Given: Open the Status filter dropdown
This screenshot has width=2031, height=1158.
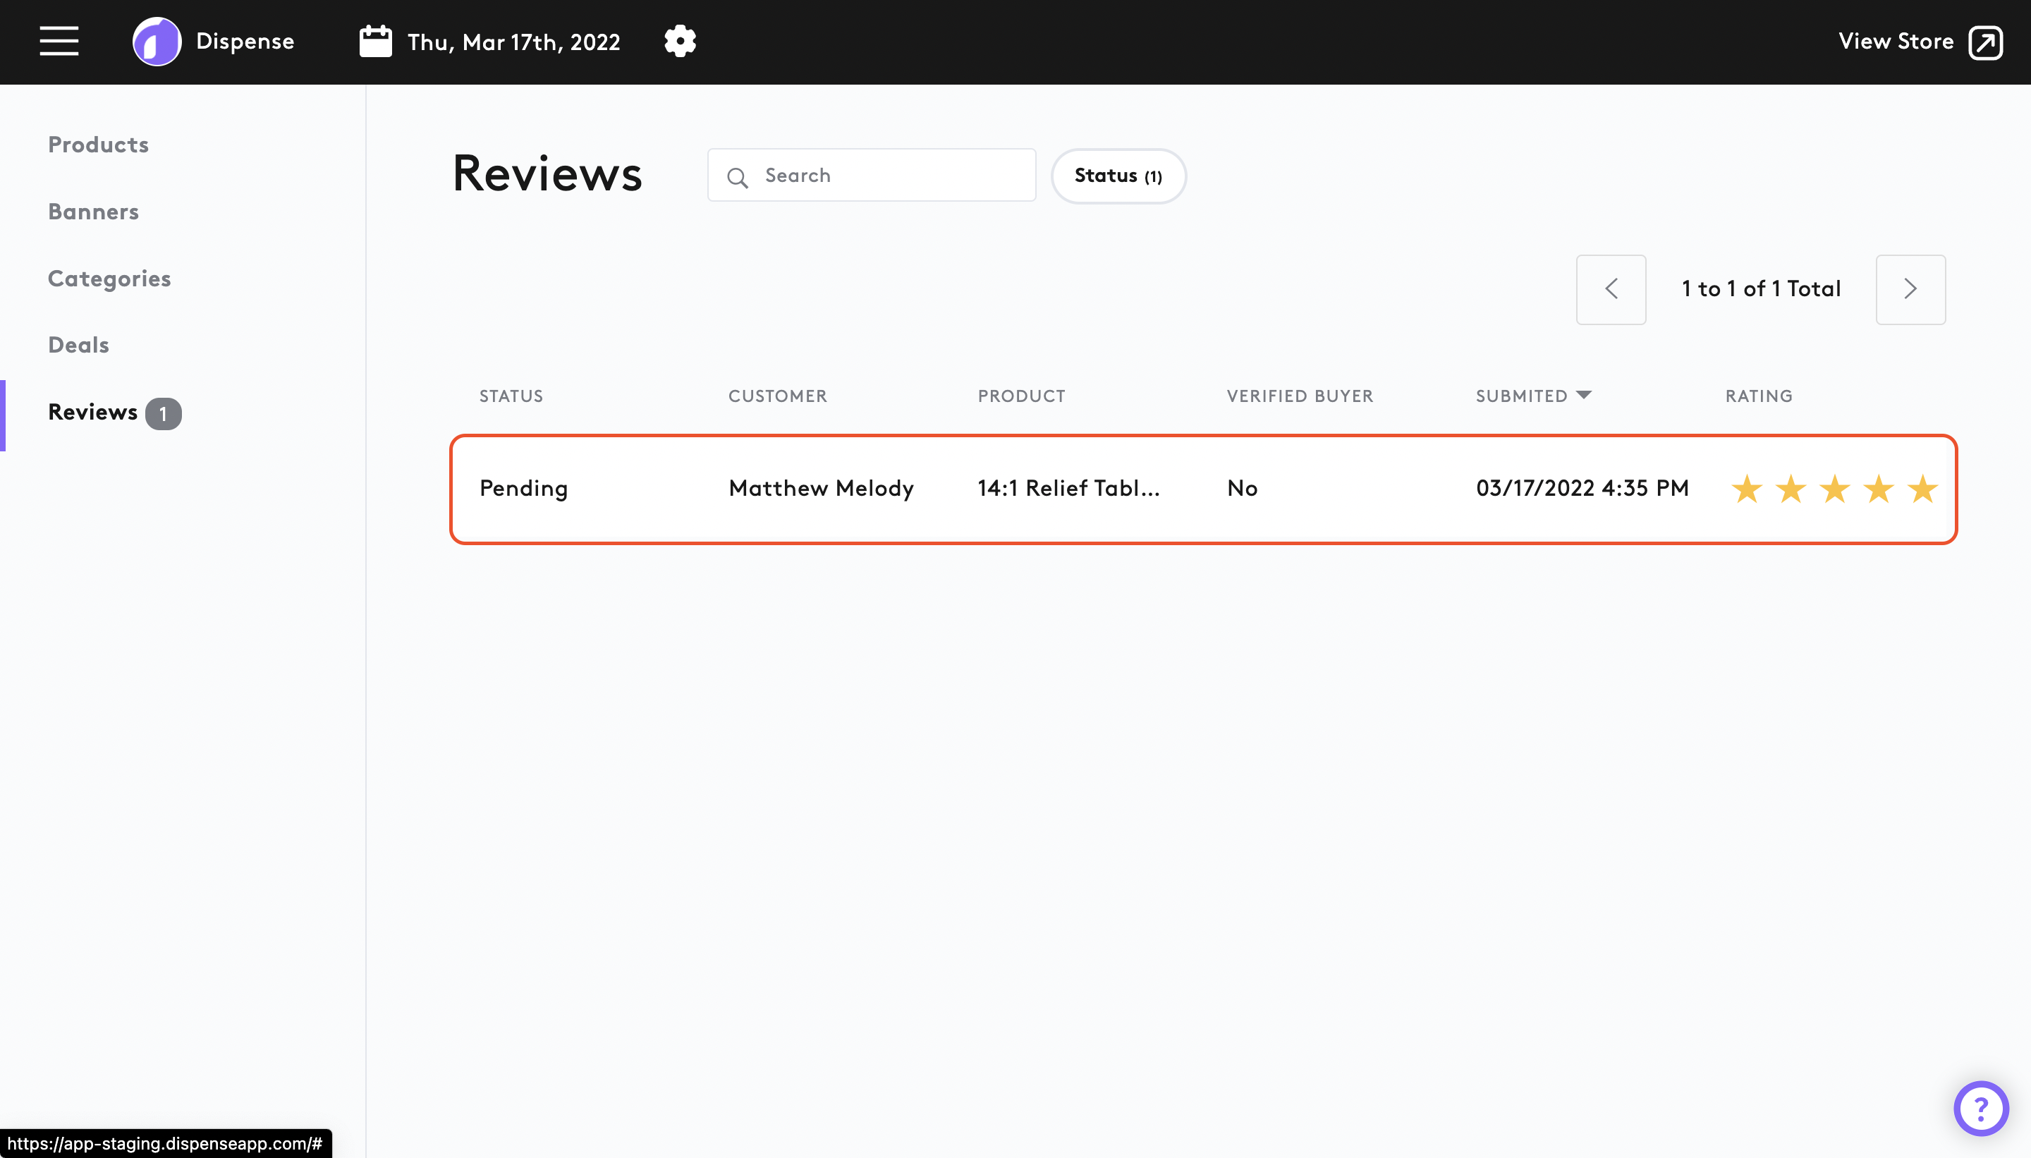Looking at the screenshot, I should (x=1118, y=176).
